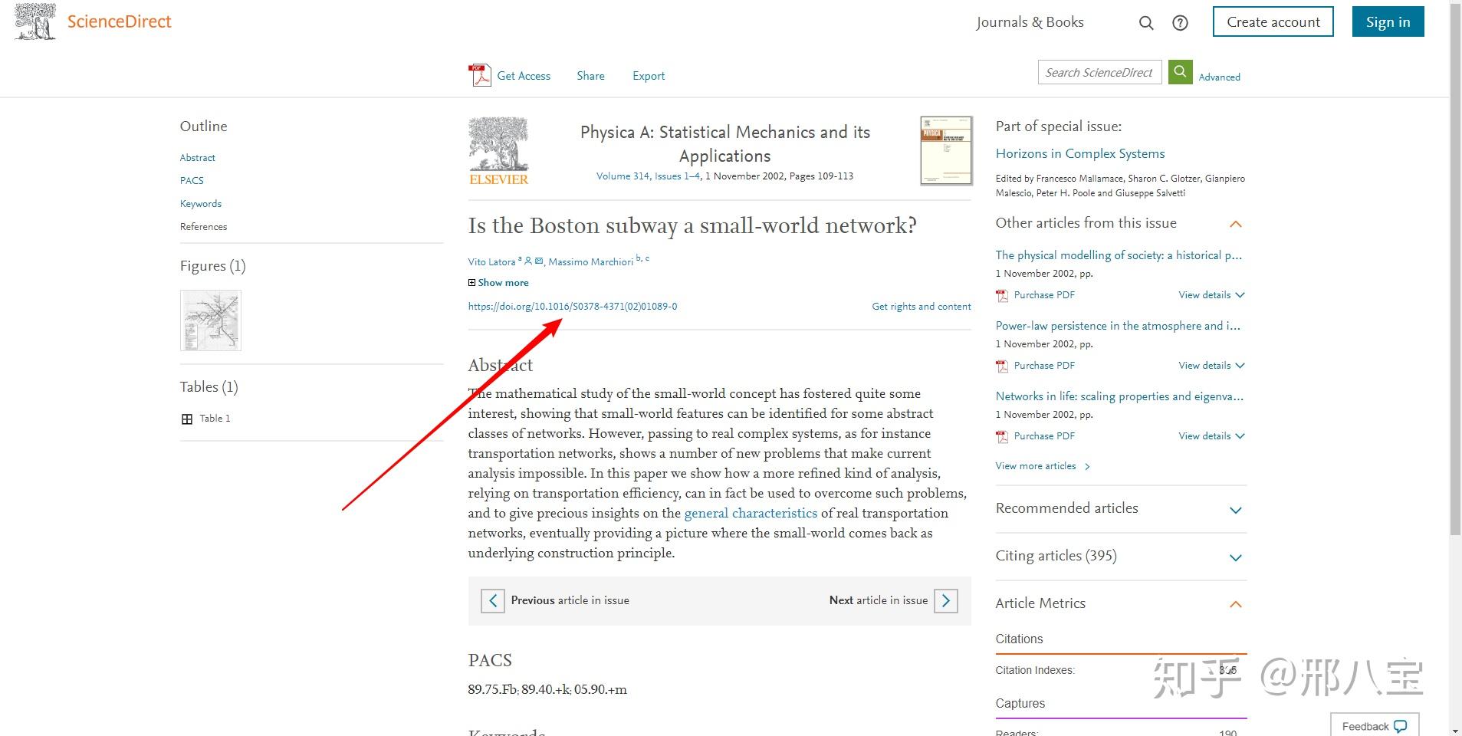
Task: Click Purchase PDF for The physical modelling article
Action: [x=1044, y=295]
